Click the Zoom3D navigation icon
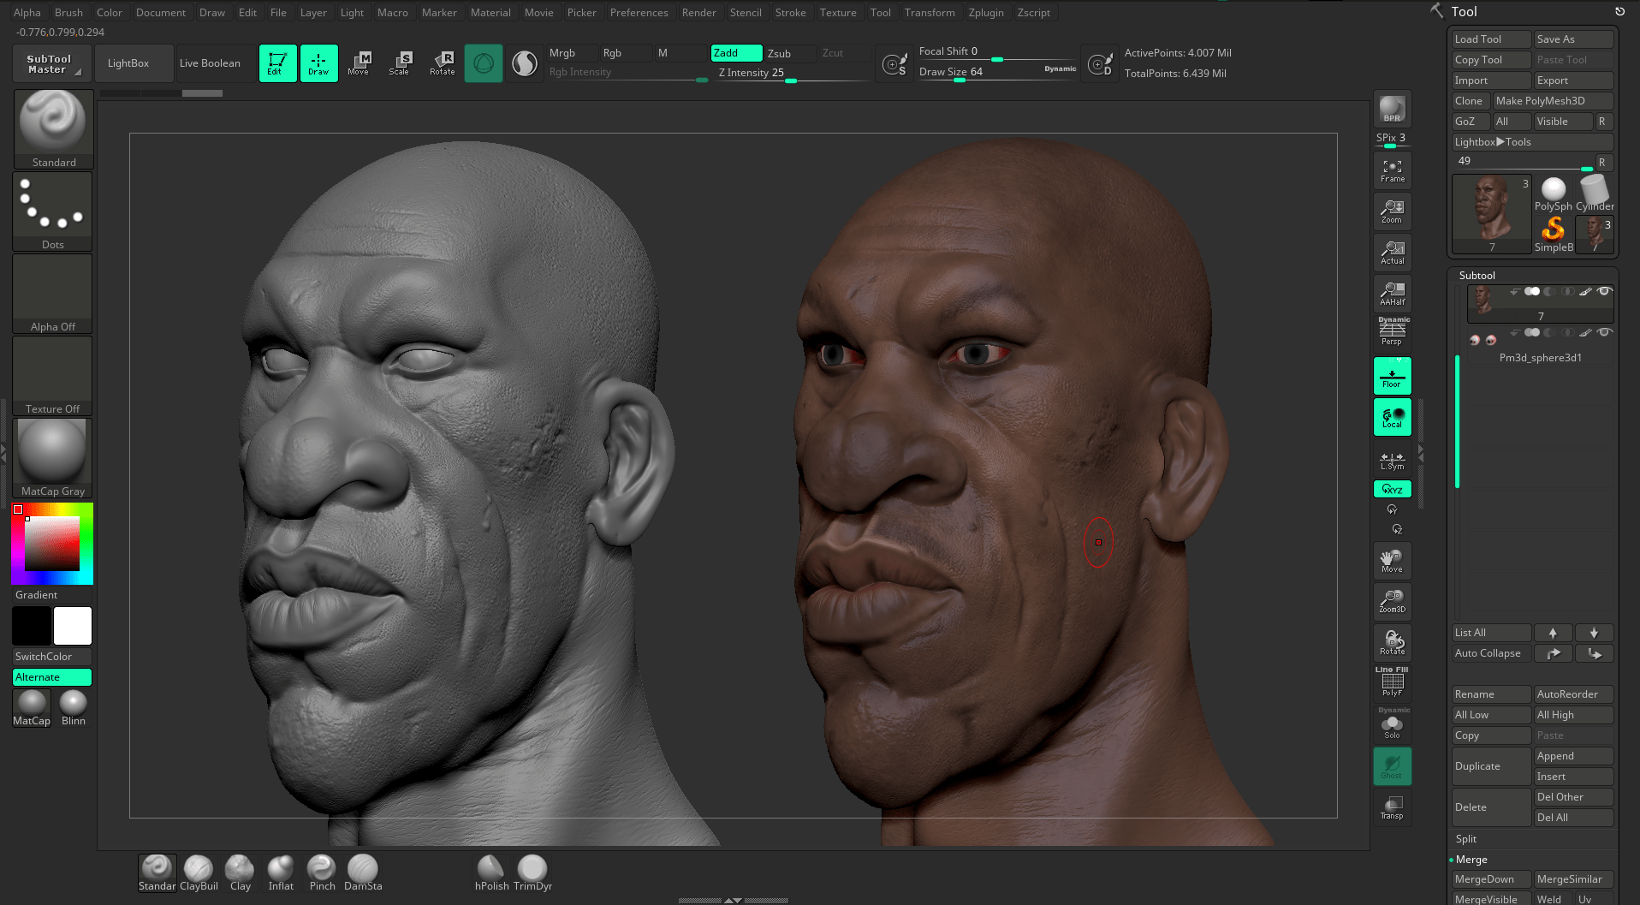Viewport: 1640px width, 905px height. click(x=1392, y=602)
